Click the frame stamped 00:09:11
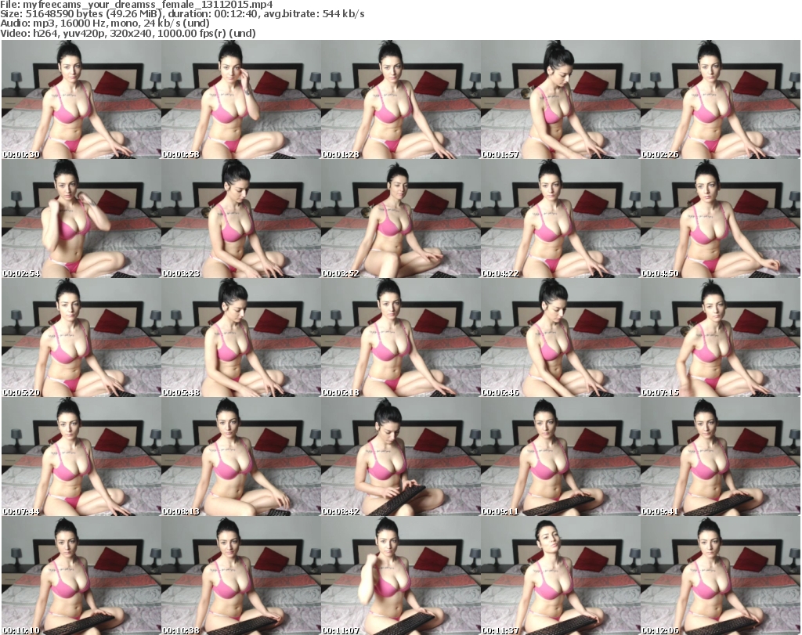This screenshot has height=635, width=802. (560, 457)
